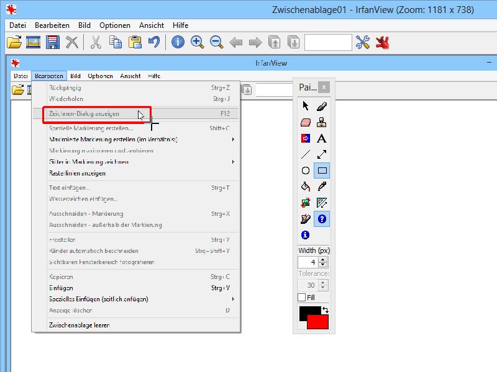Click the inner window's Ansicht menu
The image size is (497, 372).
[x=130, y=76]
